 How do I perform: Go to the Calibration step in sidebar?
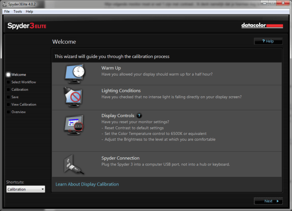click(20, 89)
